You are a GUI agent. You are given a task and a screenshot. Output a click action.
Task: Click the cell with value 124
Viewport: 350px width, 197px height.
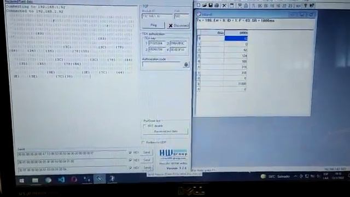236,56
